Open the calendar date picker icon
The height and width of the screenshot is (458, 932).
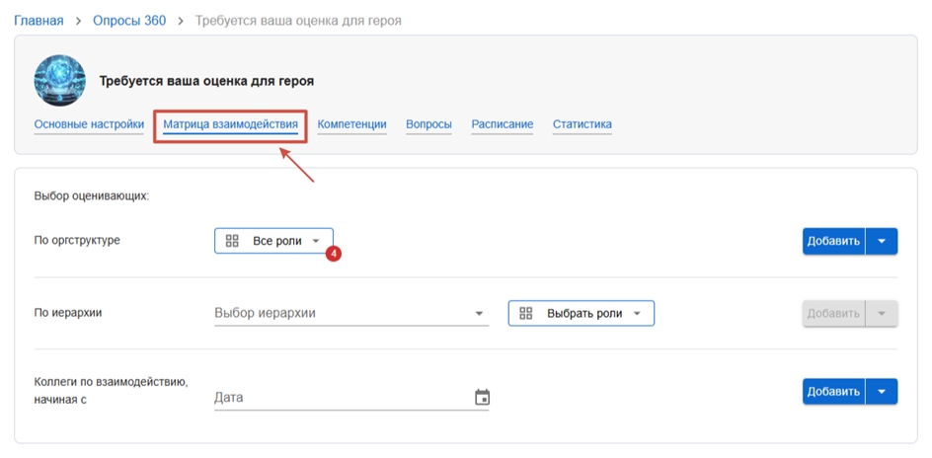coord(482,398)
